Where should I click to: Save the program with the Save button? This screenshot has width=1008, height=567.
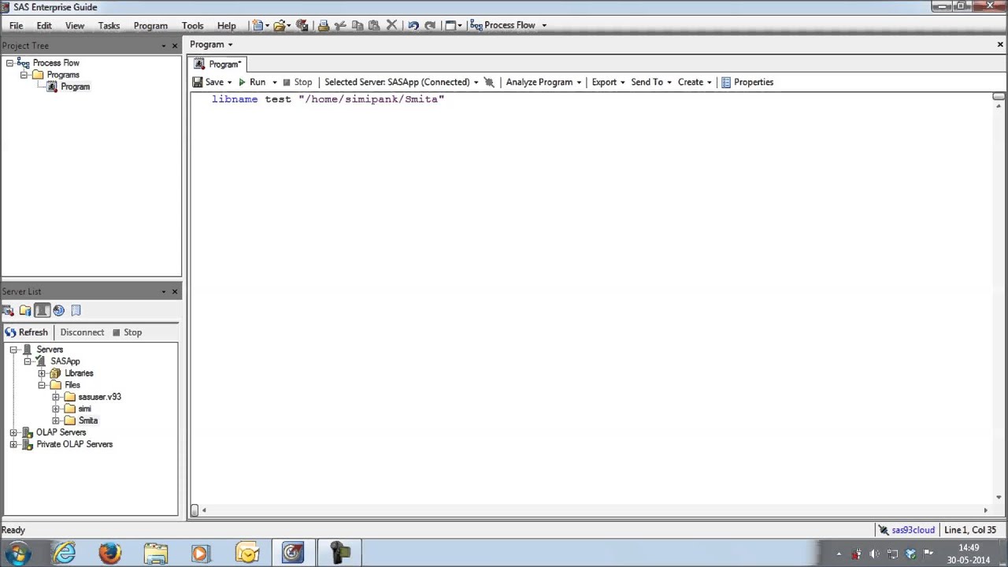coord(209,82)
